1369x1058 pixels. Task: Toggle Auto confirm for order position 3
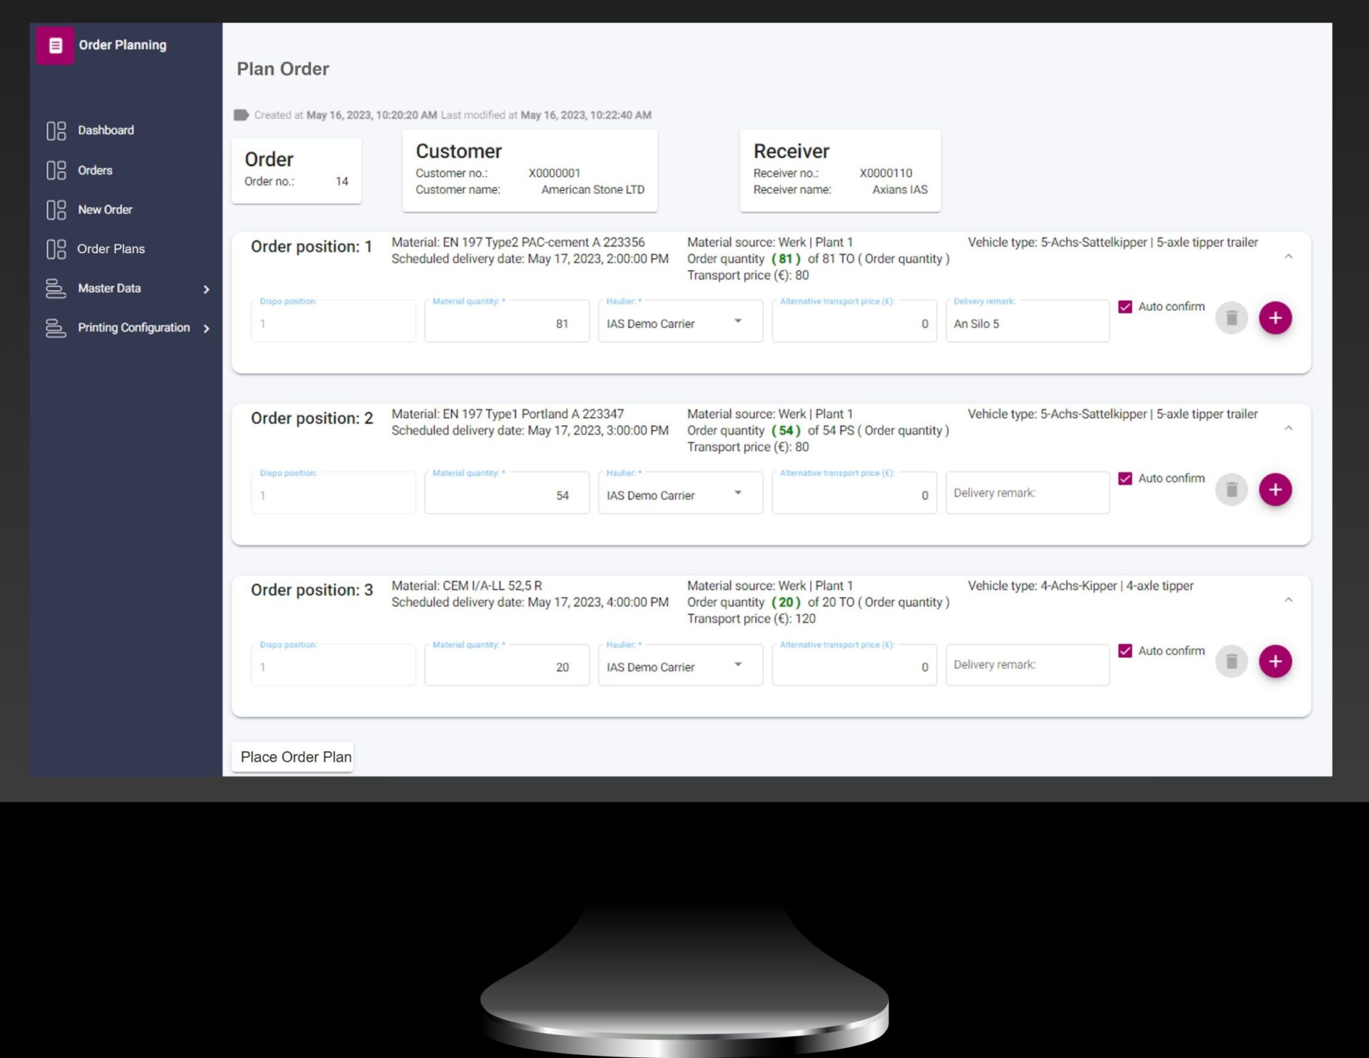[1125, 651]
